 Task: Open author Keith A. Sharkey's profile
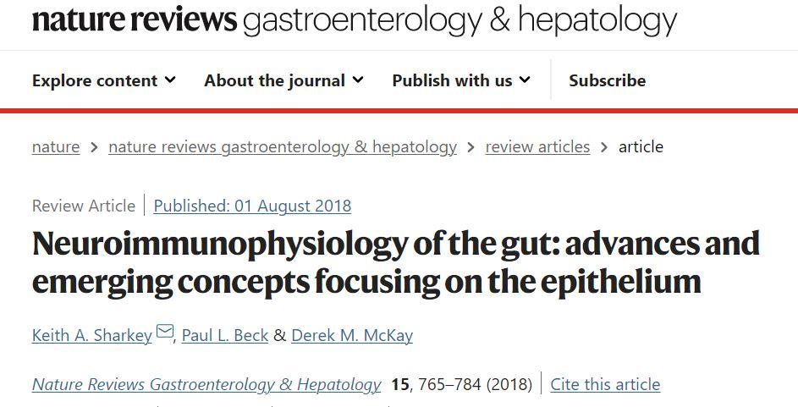click(91, 335)
